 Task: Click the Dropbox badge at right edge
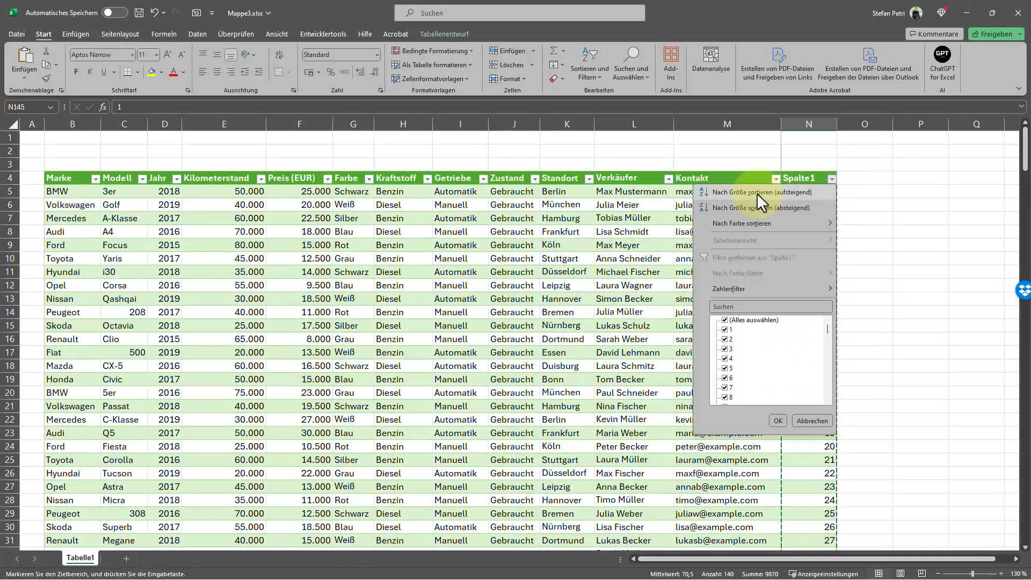[1023, 290]
